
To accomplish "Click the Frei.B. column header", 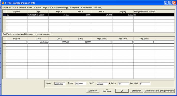I will tap(101, 12).
